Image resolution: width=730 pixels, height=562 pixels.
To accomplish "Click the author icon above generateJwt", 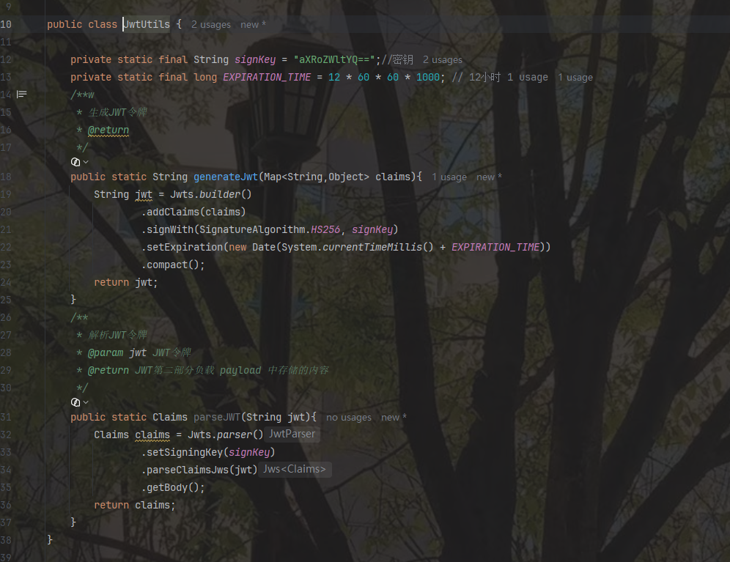I will (75, 162).
